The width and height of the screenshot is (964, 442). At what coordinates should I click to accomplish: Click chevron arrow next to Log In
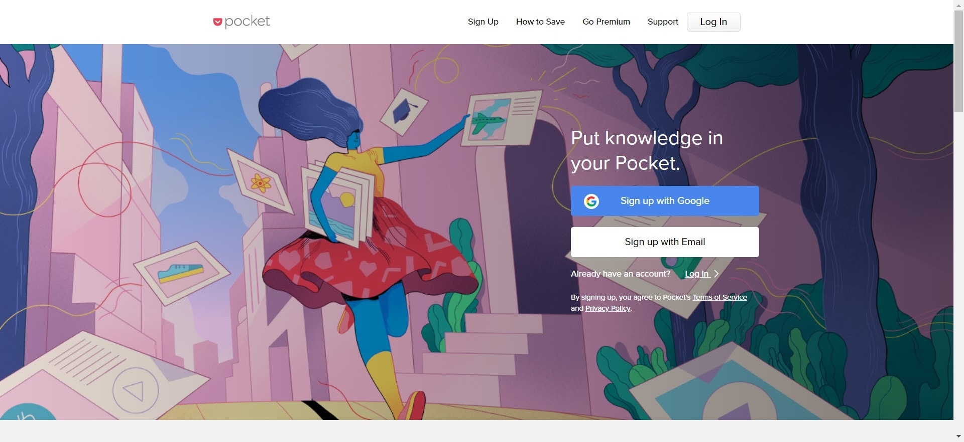tap(716, 274)
